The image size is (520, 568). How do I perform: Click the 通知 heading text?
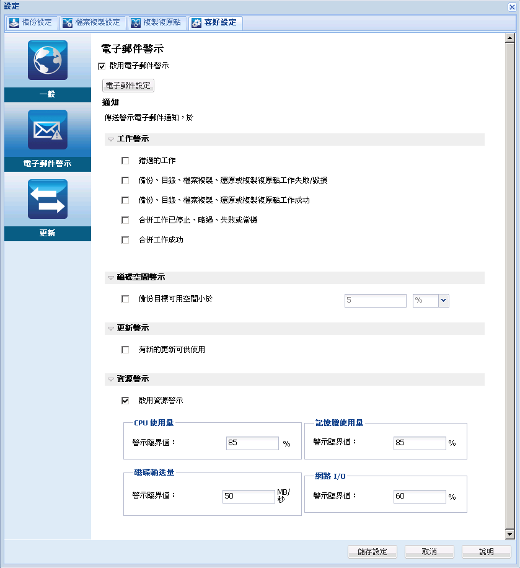pos(110,102)
